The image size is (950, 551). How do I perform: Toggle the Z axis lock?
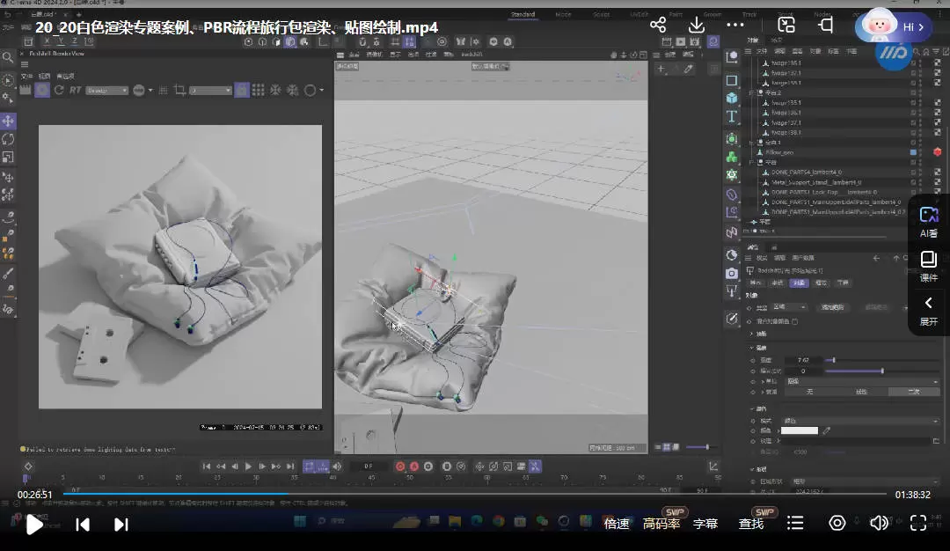point(75,42)
